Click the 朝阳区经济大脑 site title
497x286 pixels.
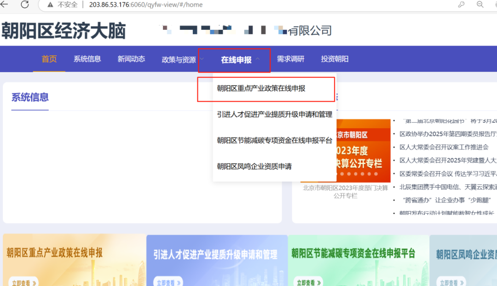(64, 31)
